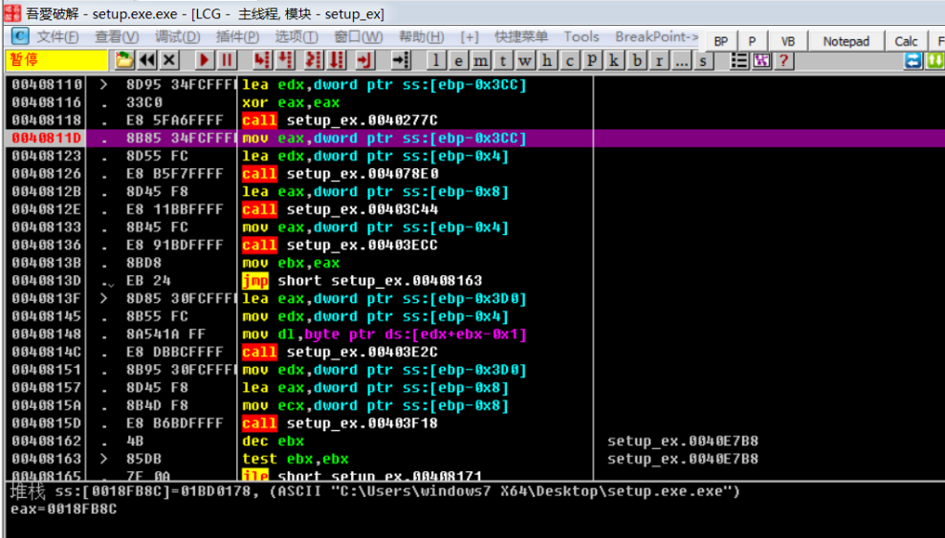The width and height of the screenshot is (945, 538).
Task: Click the blue C MDI window icon
Action: coord(20,36)
